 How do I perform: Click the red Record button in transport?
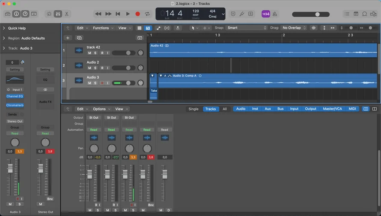(x=137, y=14)
